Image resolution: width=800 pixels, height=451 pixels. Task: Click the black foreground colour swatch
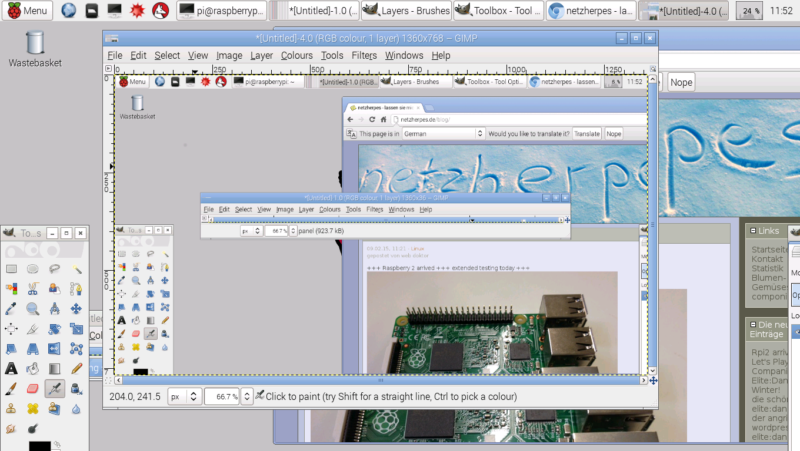(x=40, y=446)
